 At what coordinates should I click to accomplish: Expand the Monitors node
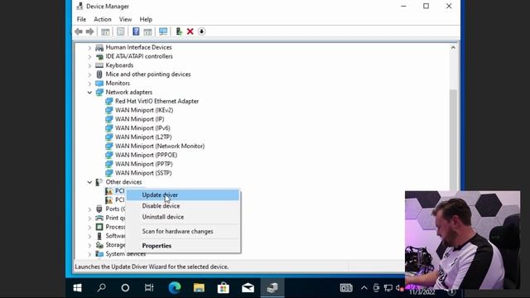tap(89, 84)
